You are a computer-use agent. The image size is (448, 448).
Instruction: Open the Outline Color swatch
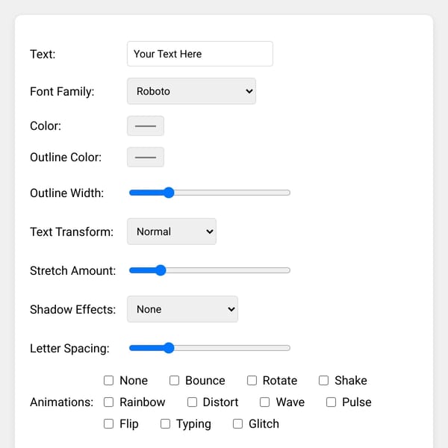(x=146, y=157)
